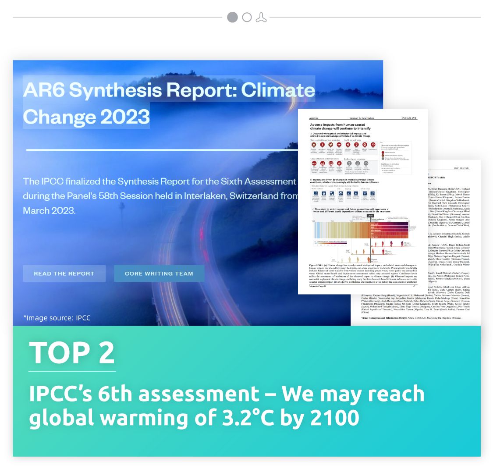Viewport: 493px width, 469px height.
Task: Click the paragraph starting "The IPCC finalized the Synthesis Report"
Action: [x=160, y=196]
